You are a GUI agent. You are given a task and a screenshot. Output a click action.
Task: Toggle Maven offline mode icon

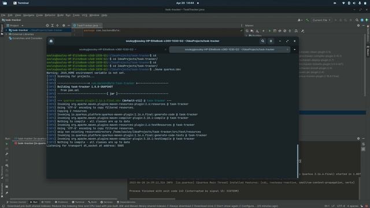pos(280,31)
